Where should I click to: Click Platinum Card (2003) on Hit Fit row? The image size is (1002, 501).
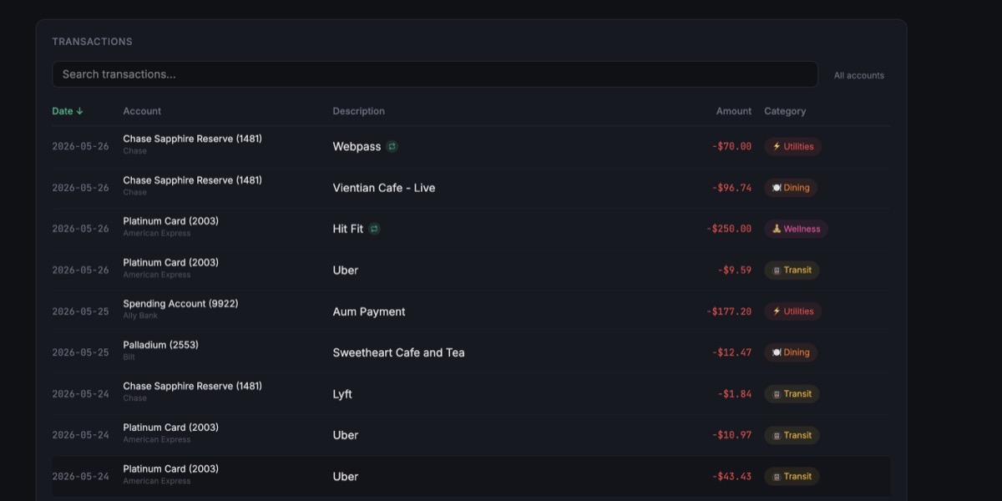pyautogui.click(x=170, y=221)
